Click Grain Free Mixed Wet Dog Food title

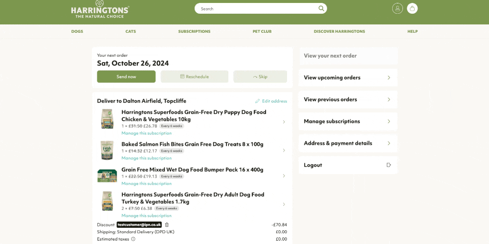[x=192, y=170]
